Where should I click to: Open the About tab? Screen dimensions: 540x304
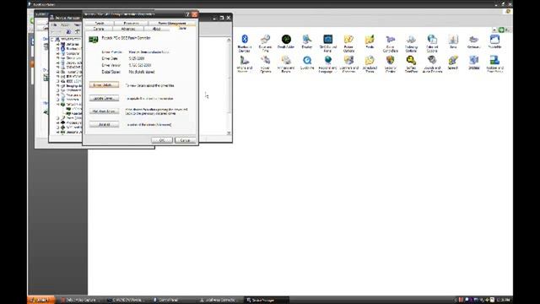[x=156, y=29]
